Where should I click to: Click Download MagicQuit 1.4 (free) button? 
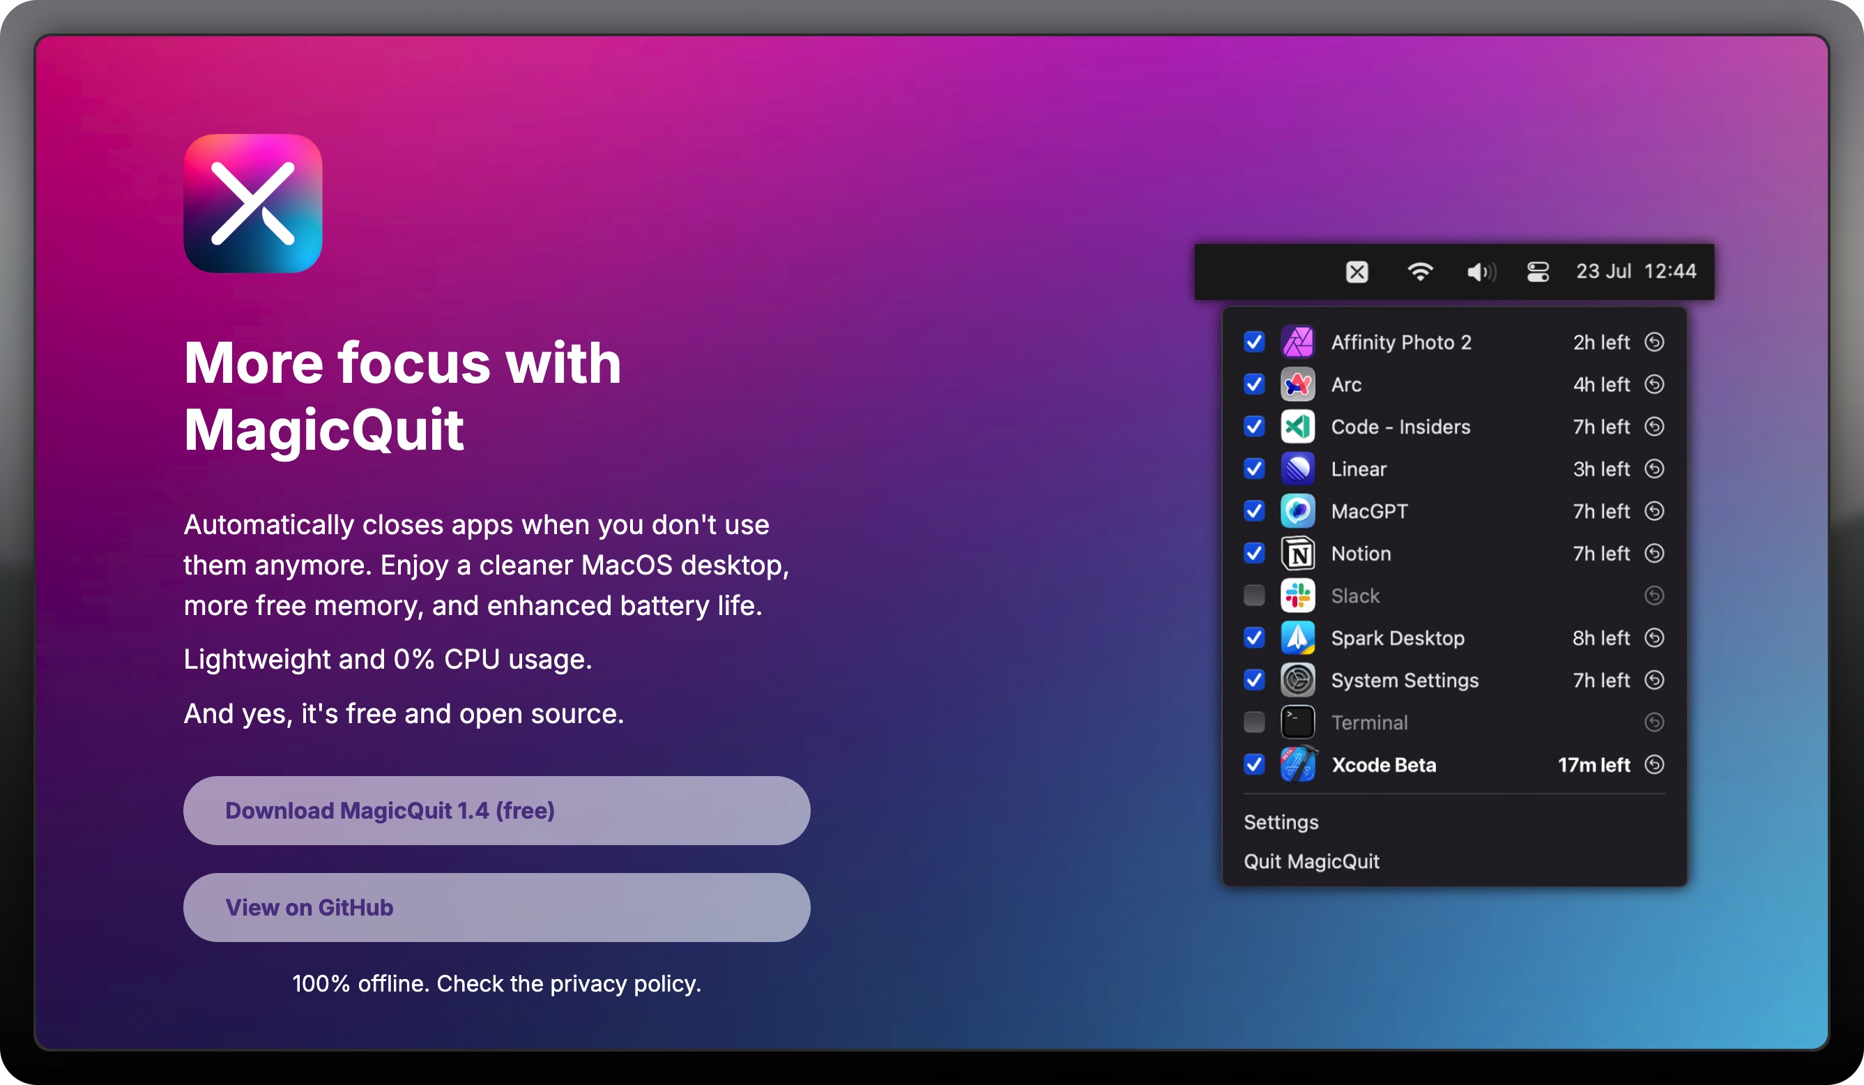click(x=496, y=810)
